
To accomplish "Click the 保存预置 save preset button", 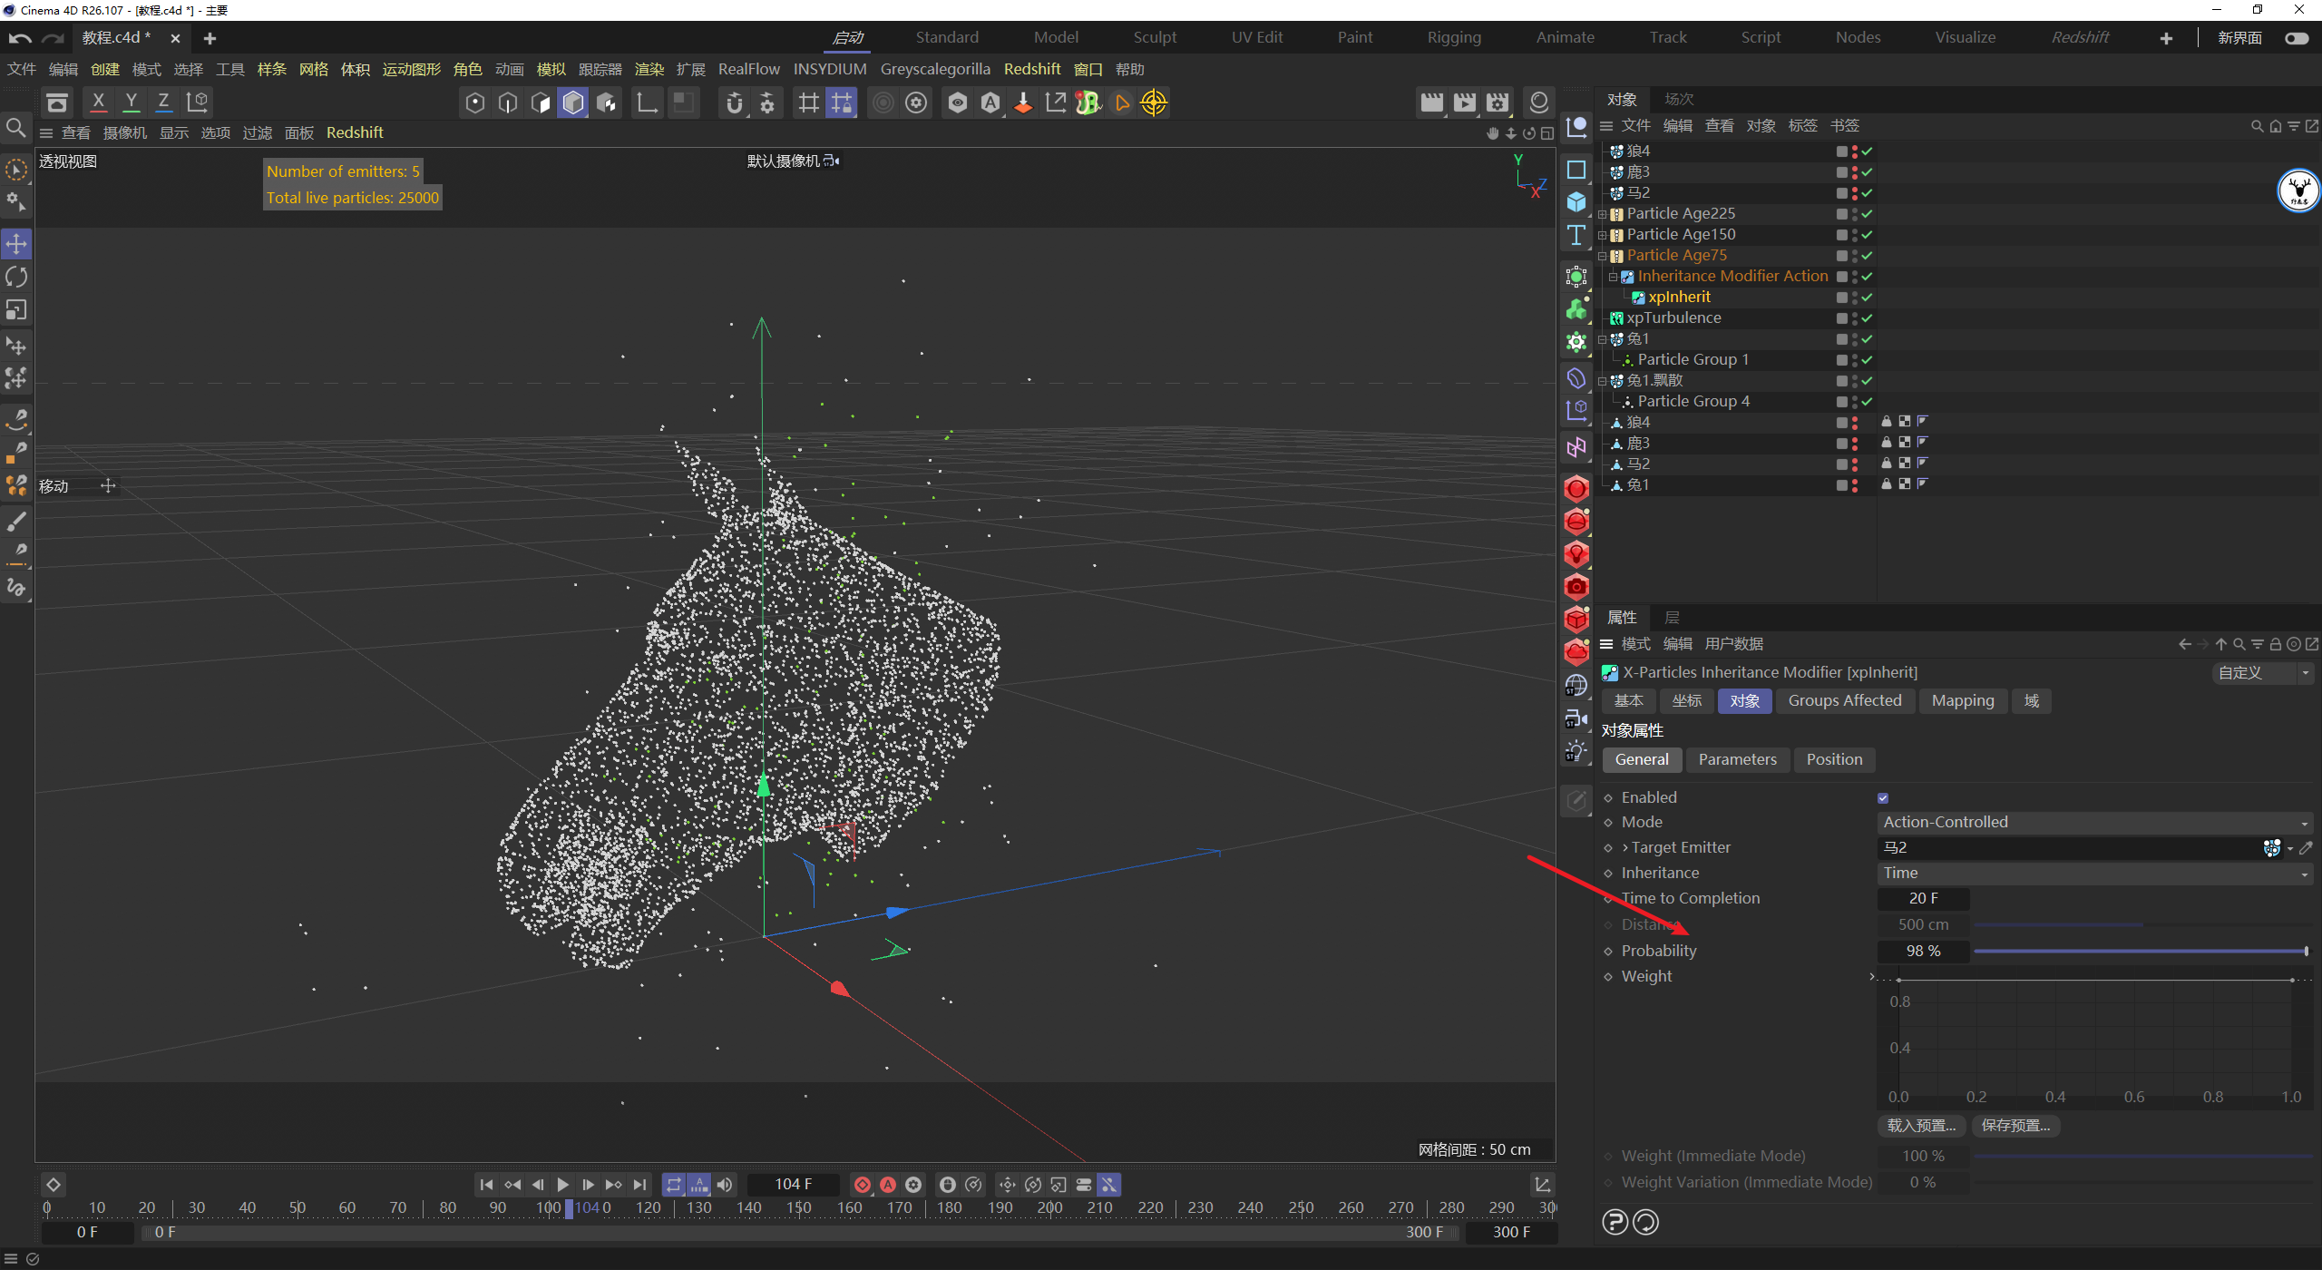I will click(2015, 1126).
